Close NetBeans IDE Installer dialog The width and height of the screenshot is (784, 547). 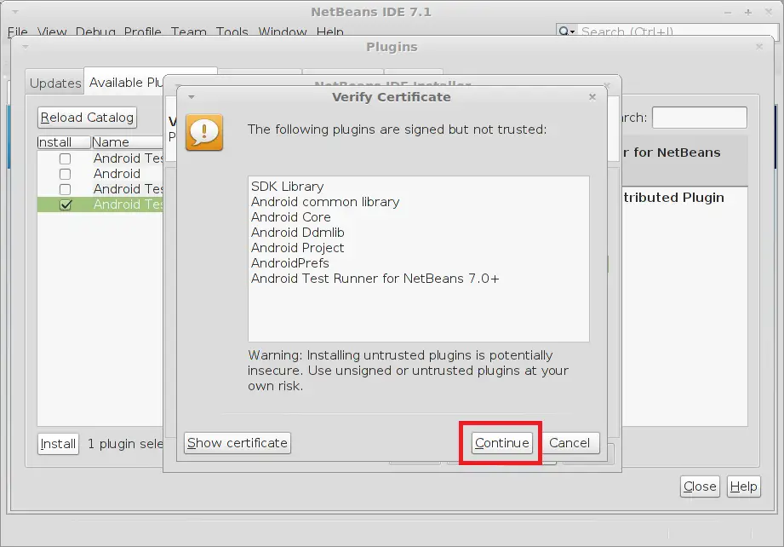pyautogui.click(x=607, y=85)
